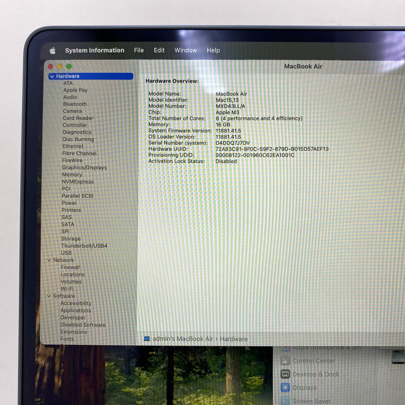Select Volumes under Network
Viewport: 405px width, 405px height.
point(71,282)
